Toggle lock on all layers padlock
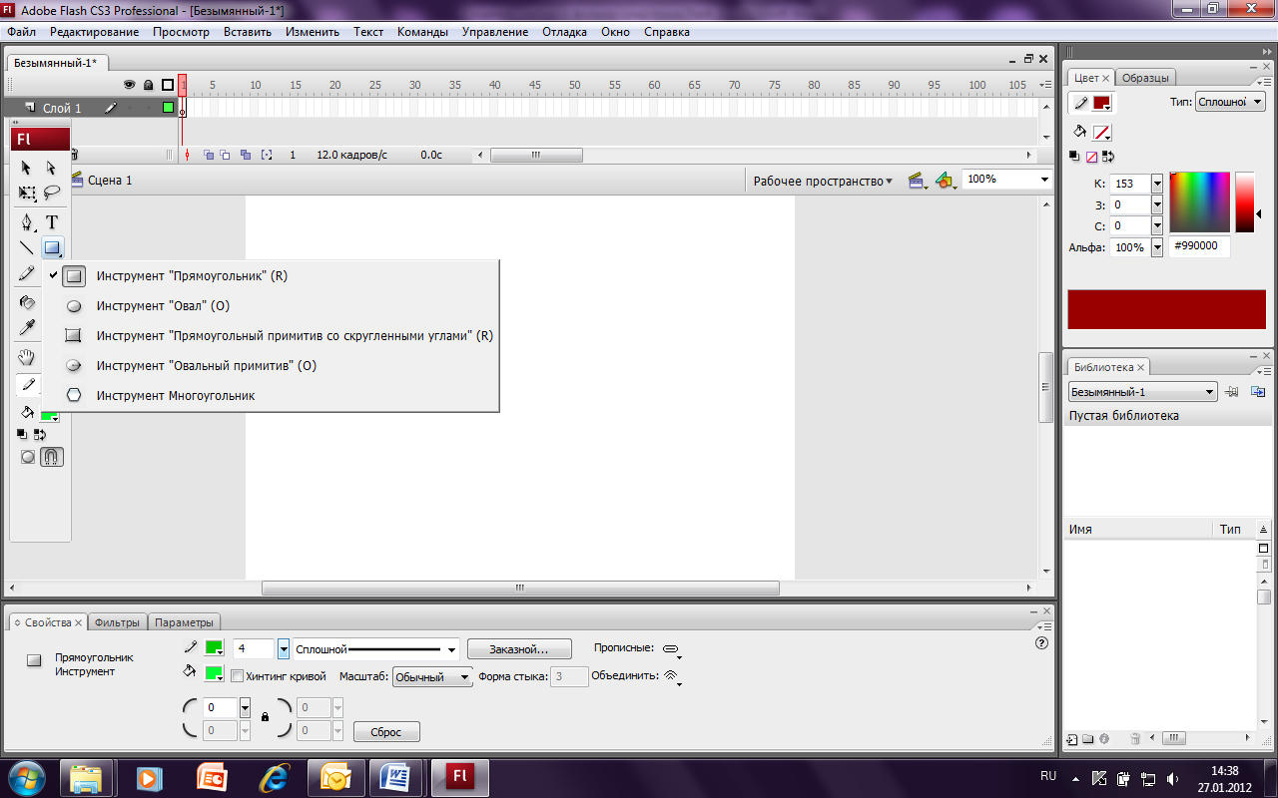The height and width of the screenshot is (798, 1278). tap(149, 86)
